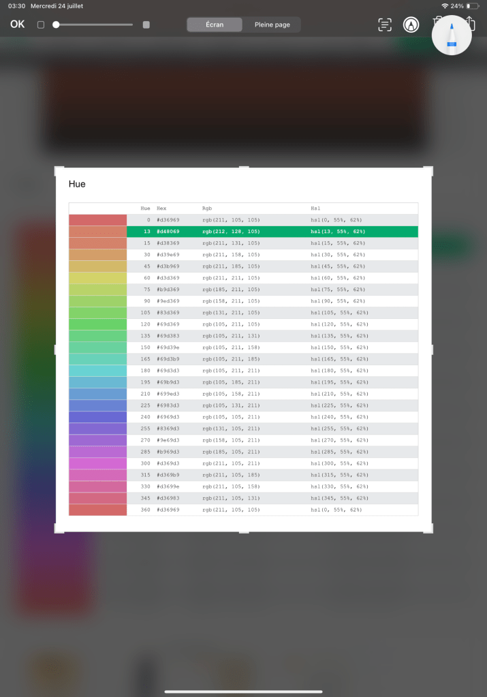This screenshot has width=487, height=697.
Task: Tap the battery indicator in status bar
Action: pyautogui.click(x=473, y=6)
